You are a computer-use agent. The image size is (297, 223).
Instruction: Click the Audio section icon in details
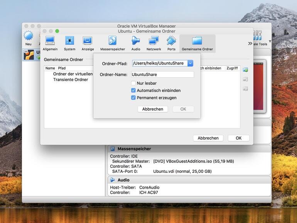pos(112,180)
